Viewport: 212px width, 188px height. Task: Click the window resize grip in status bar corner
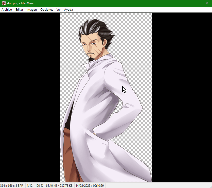[211, 186]
